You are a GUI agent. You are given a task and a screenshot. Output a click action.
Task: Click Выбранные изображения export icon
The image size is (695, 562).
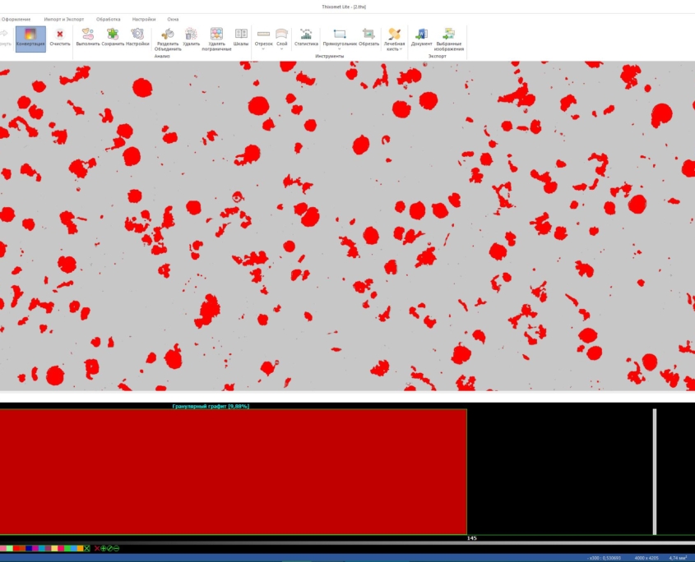[x=449, y=35]
